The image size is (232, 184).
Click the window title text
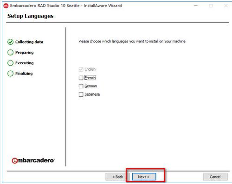pyautogui.click(x=66, y=6)
